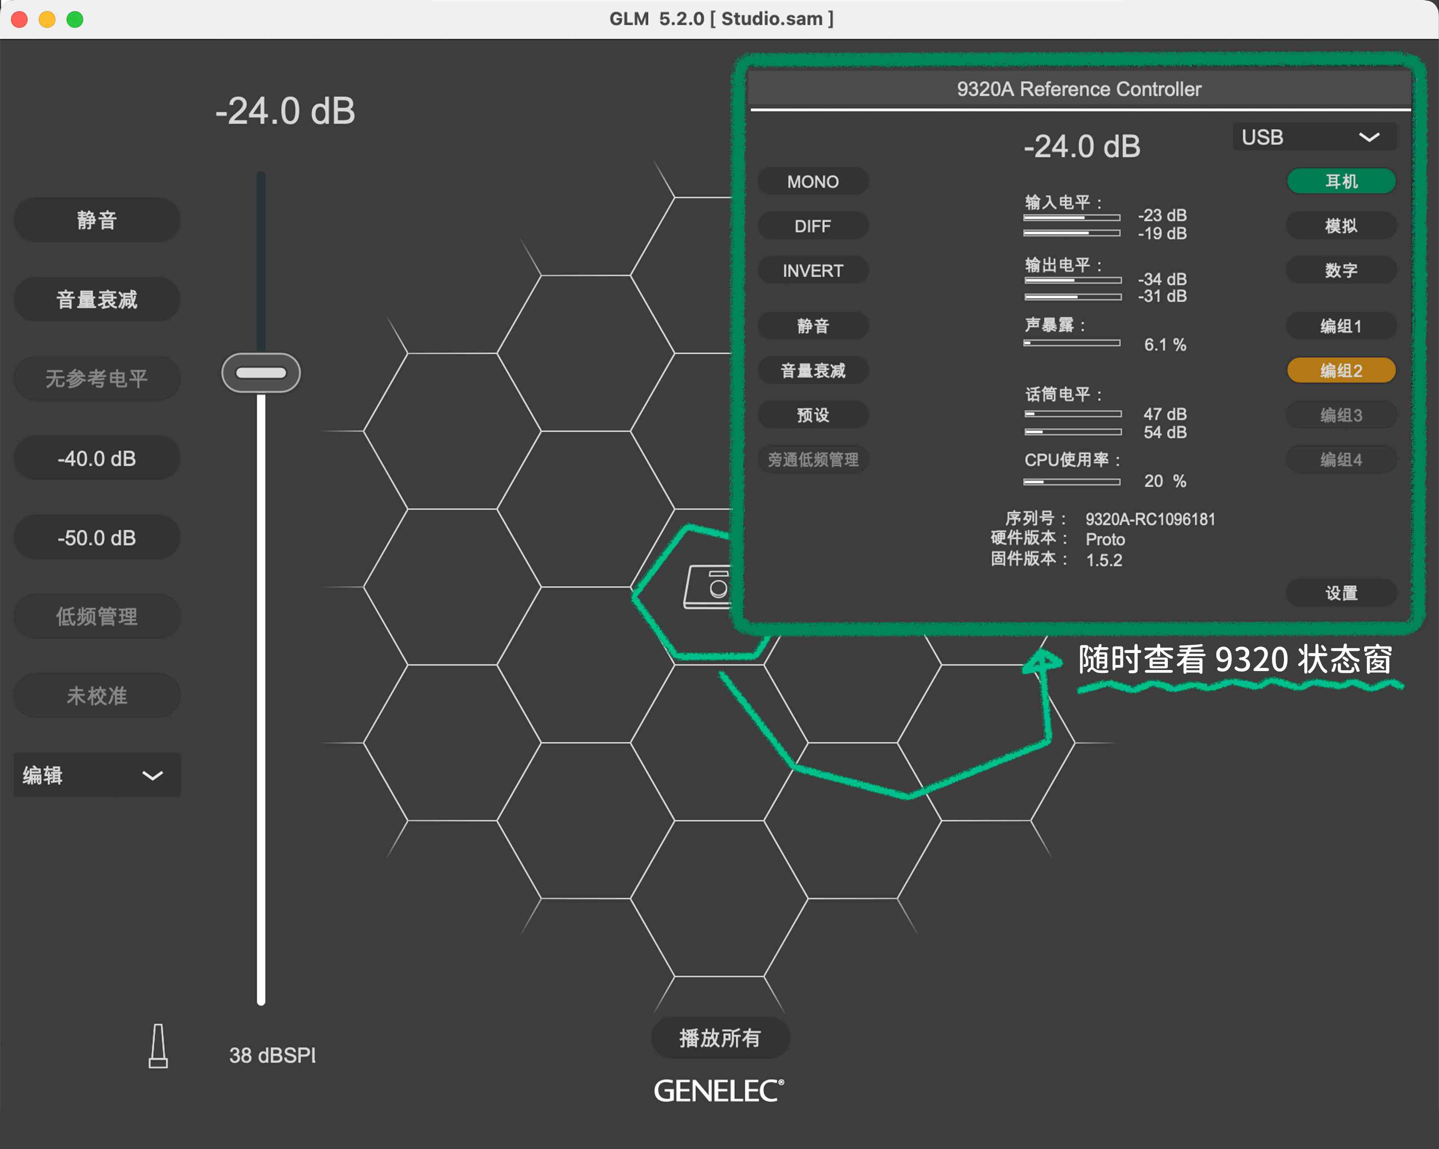Select the -40.0 dB level preset
This screenshot has height=1149, width=1439.
click(97, 458)
